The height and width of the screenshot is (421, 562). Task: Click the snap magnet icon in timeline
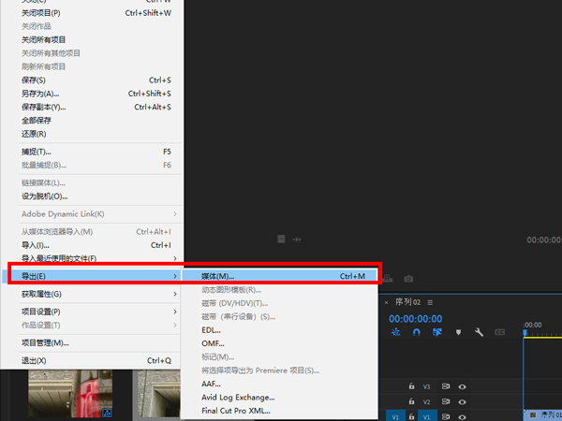pos(416,332)
